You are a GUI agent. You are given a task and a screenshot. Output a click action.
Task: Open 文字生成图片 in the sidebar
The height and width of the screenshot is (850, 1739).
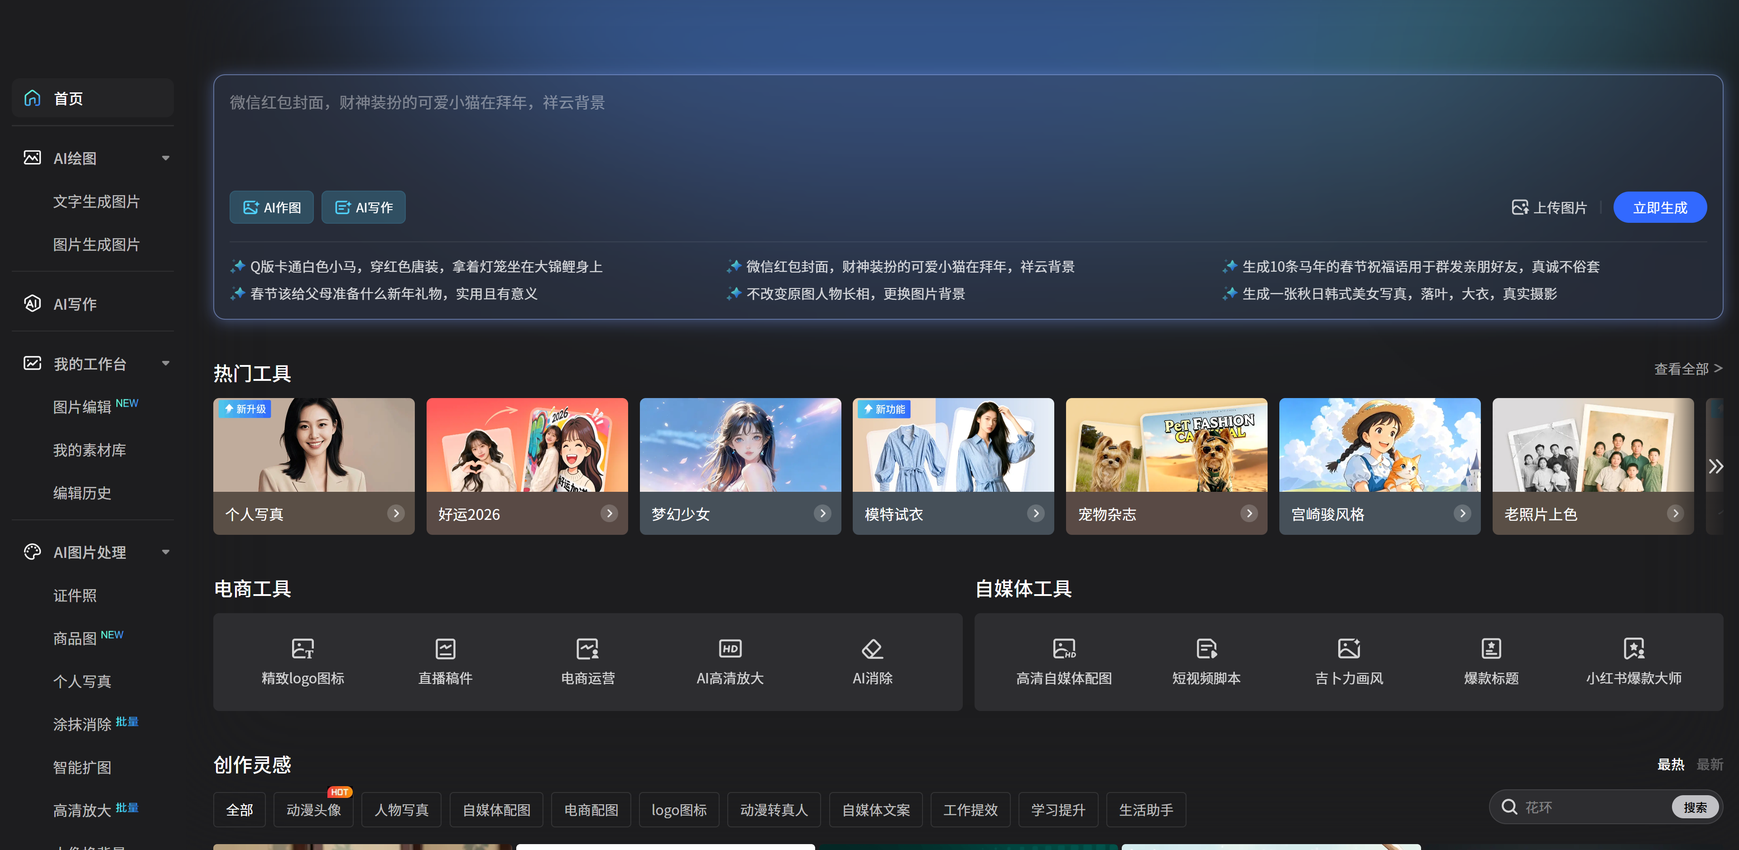[x=96, y=201]
